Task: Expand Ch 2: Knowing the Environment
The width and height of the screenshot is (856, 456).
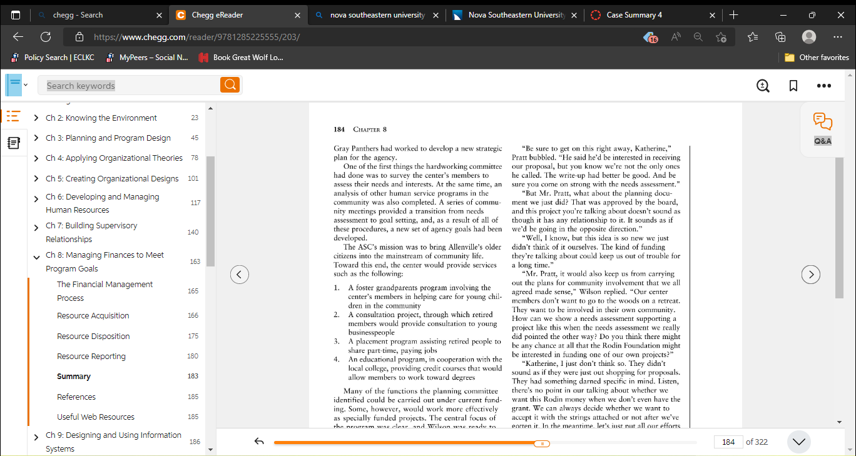Action: 36,118
